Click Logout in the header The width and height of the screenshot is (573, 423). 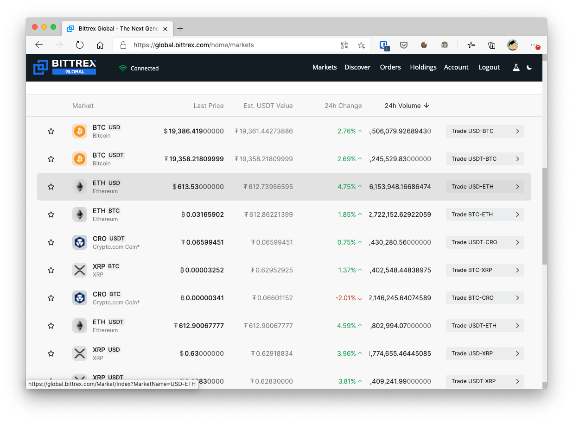489,67
